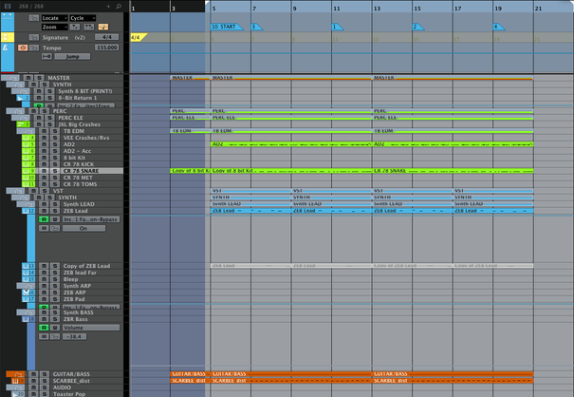The height and width of the screenshot is (397, 574).
Task: Click the 10: START marker
Action: pyautogui.click(x=226, y=27)
